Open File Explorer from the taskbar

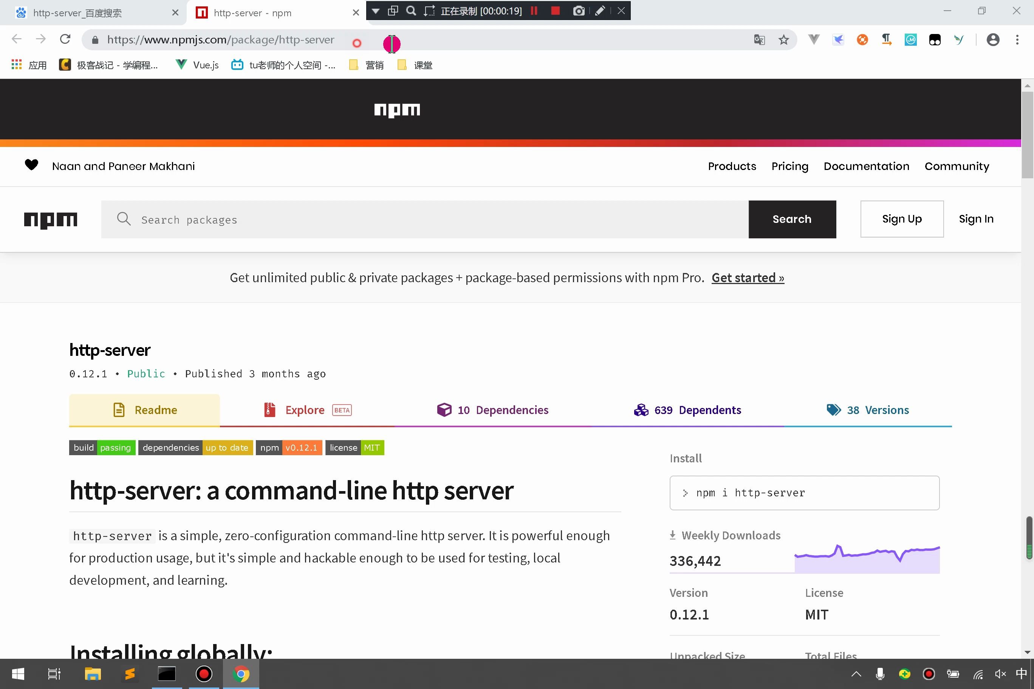[x=93, y=674]
